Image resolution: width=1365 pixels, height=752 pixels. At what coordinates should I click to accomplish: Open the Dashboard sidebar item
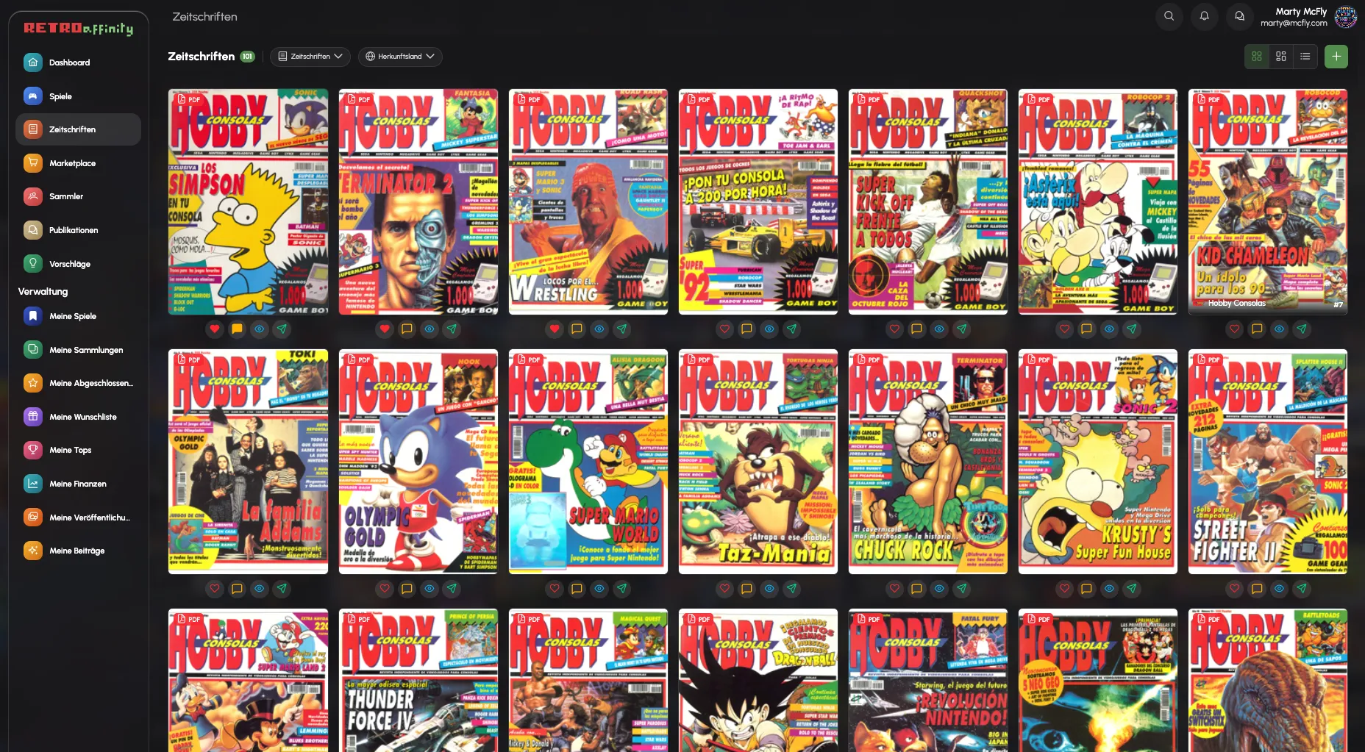tap(78, 62)
